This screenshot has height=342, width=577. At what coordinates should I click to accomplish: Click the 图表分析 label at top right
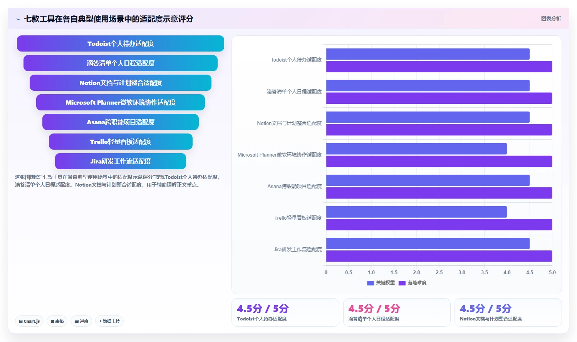tap(551, 18)
